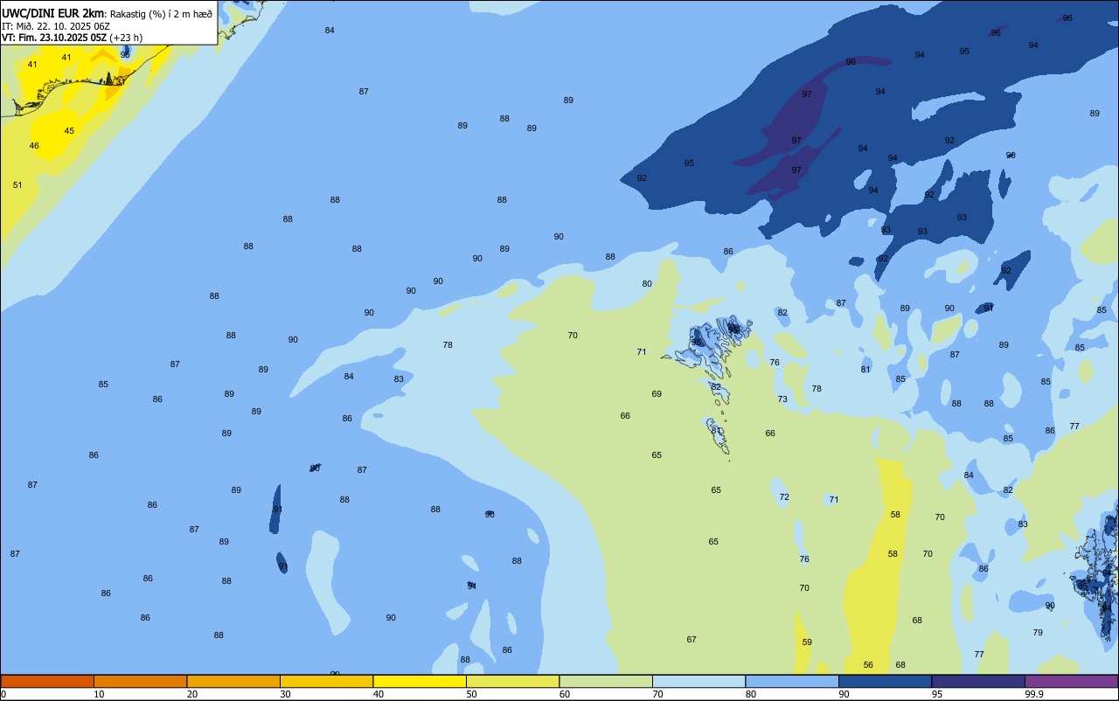
Task: Click the 30–40 gold legend segment
Action: pyautogui.click(x=326, y=681)
